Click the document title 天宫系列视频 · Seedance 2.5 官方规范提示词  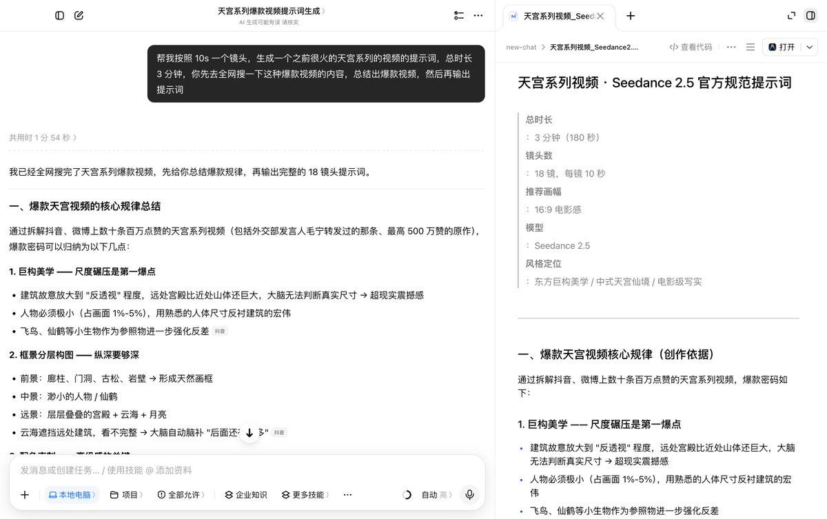point(655,83)
